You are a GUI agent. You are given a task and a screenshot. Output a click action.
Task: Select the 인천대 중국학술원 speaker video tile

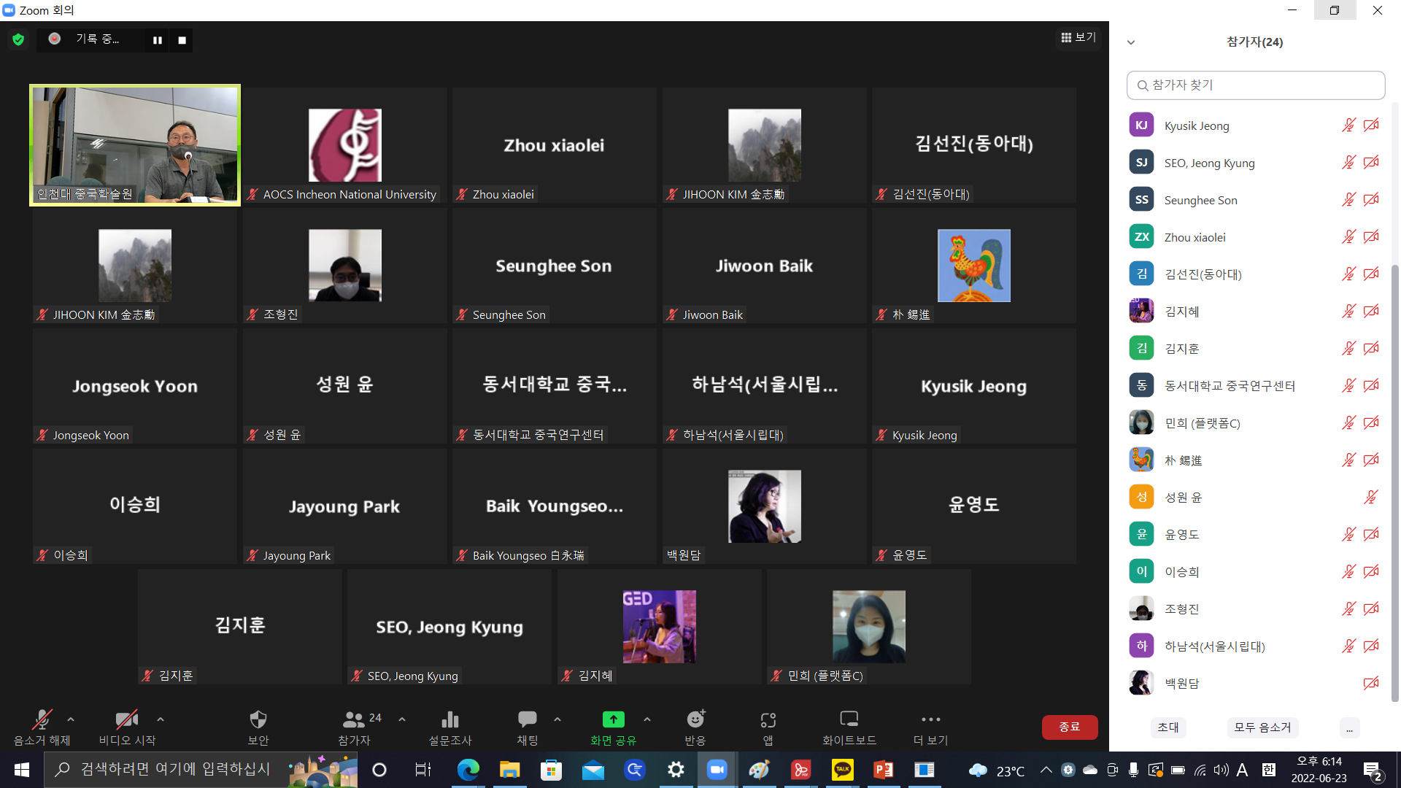tap(135, 145)
